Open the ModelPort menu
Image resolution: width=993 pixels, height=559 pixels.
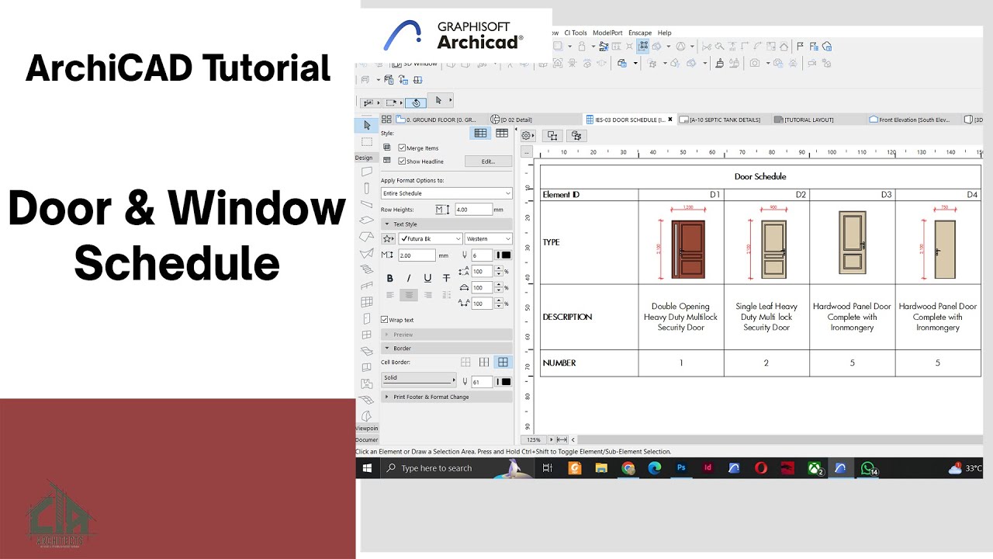[608, 33]
